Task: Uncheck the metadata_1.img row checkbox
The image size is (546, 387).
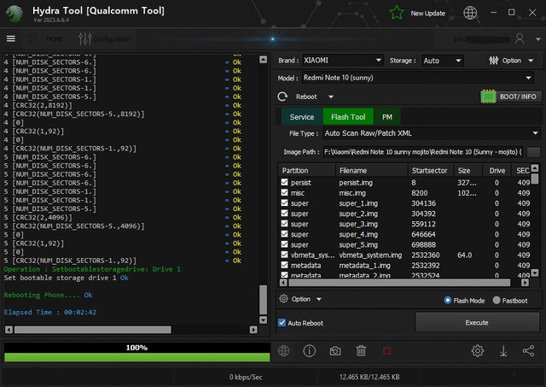Action: click(x=284, y=265)
